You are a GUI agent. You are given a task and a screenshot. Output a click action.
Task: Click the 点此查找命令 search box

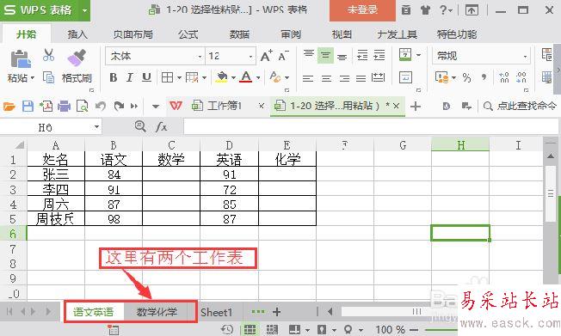pyautogui.click(x=520, y=106)
